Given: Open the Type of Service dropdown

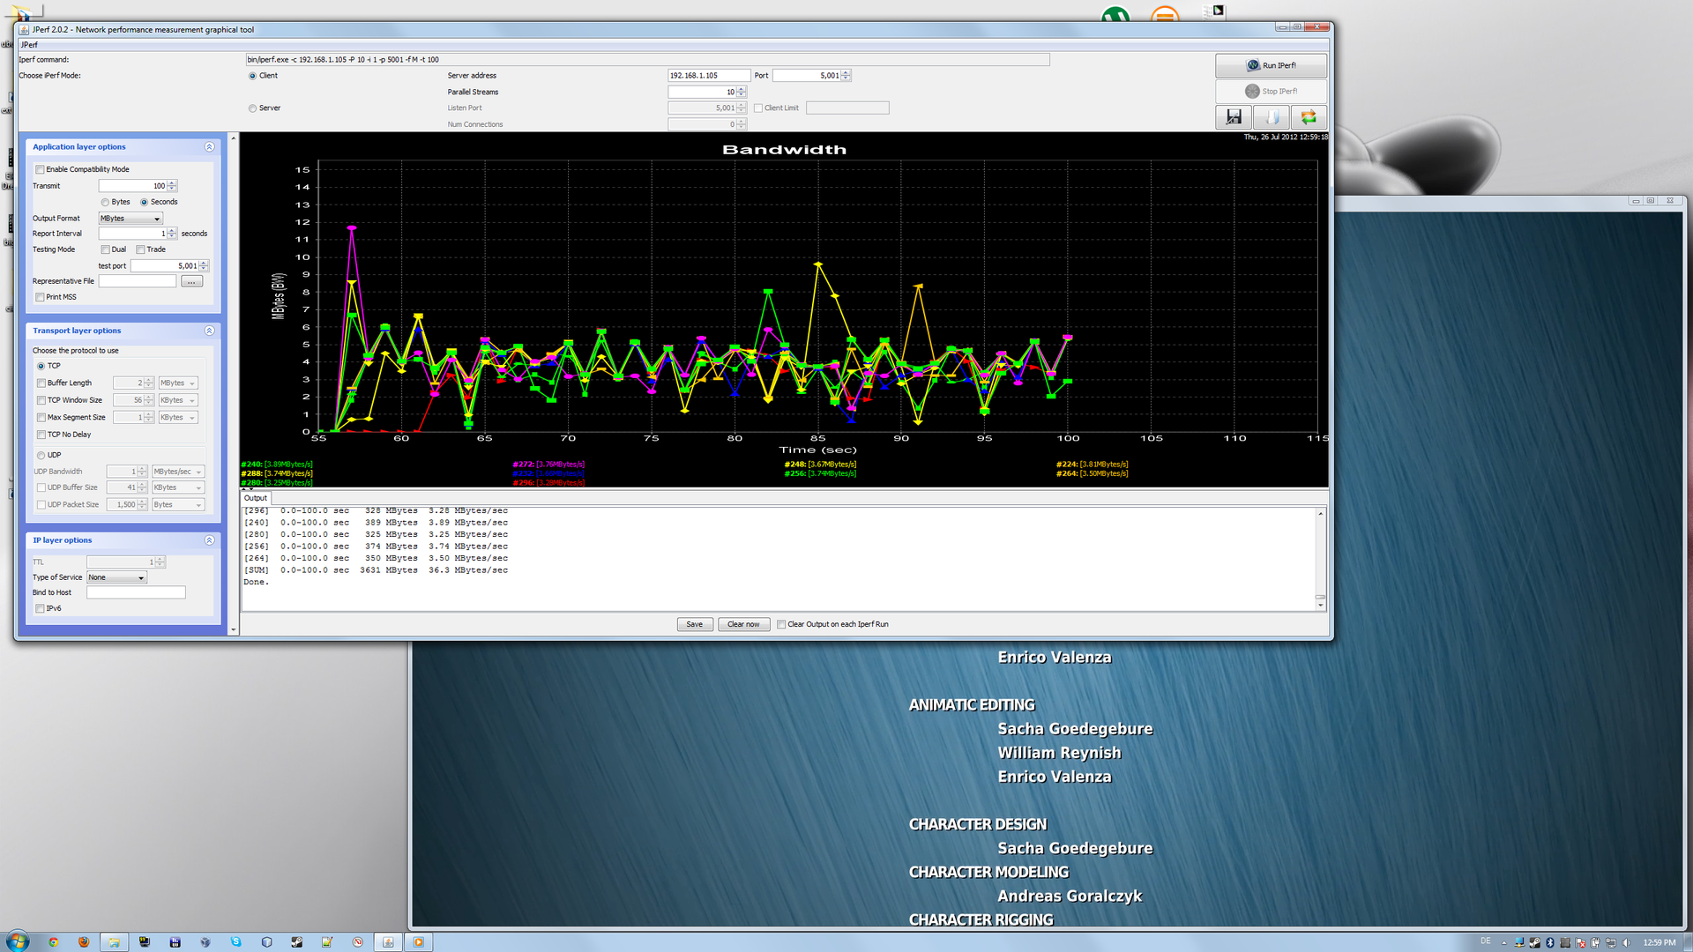Looking at the screenshot, I should [x=116, y=577].
